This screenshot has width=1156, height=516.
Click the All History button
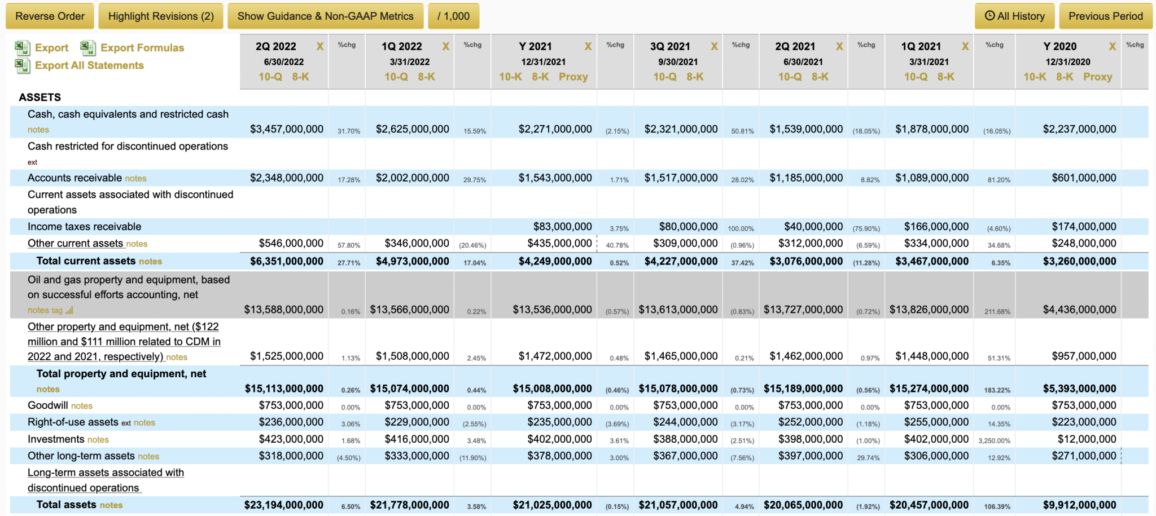click(x=1014, y=16)
